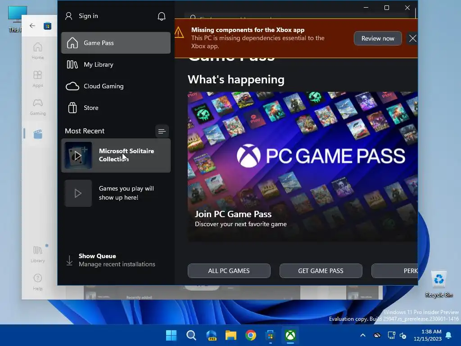Click Microsoft Store taskbar icon
Viewport: 461px width, 346px height.
click(x=271, y=335)
